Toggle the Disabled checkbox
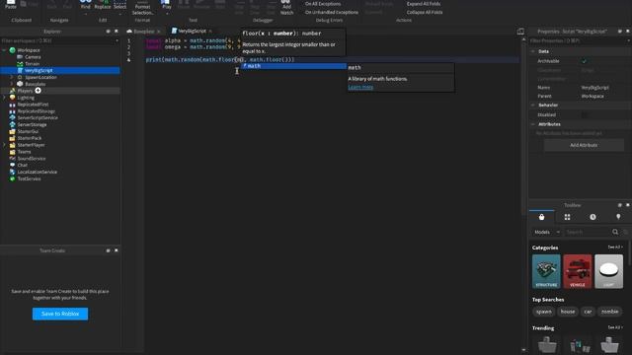Screen dimensions: 632x355 (x=584, y=115)
